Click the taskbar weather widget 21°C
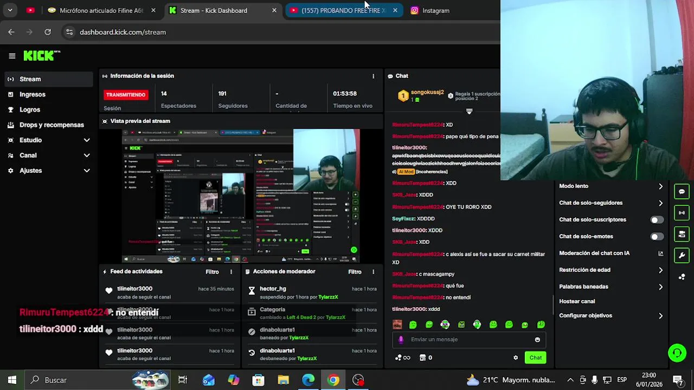 (x=510, y=380)
